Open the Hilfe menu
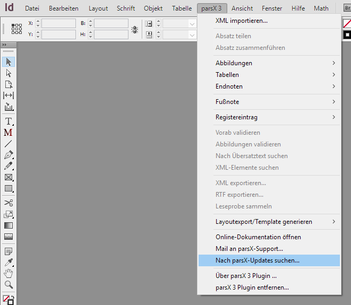 click(x=298, y=8)
